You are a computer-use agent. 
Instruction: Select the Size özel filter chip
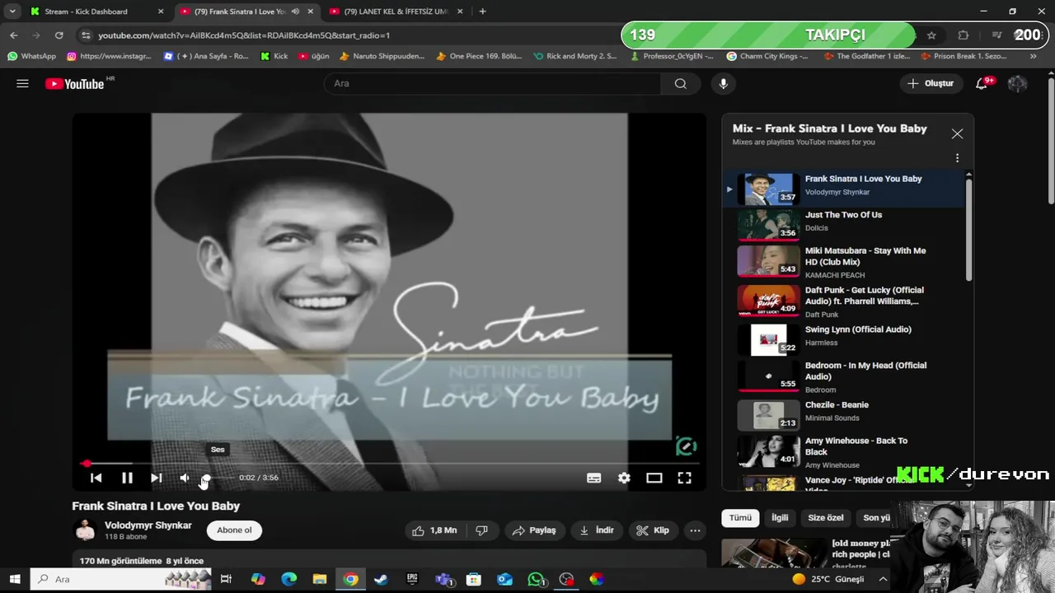826,518
